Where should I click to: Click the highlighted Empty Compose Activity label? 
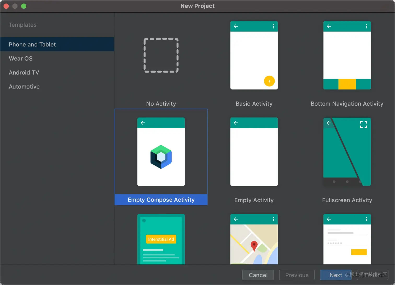point(161,200)
